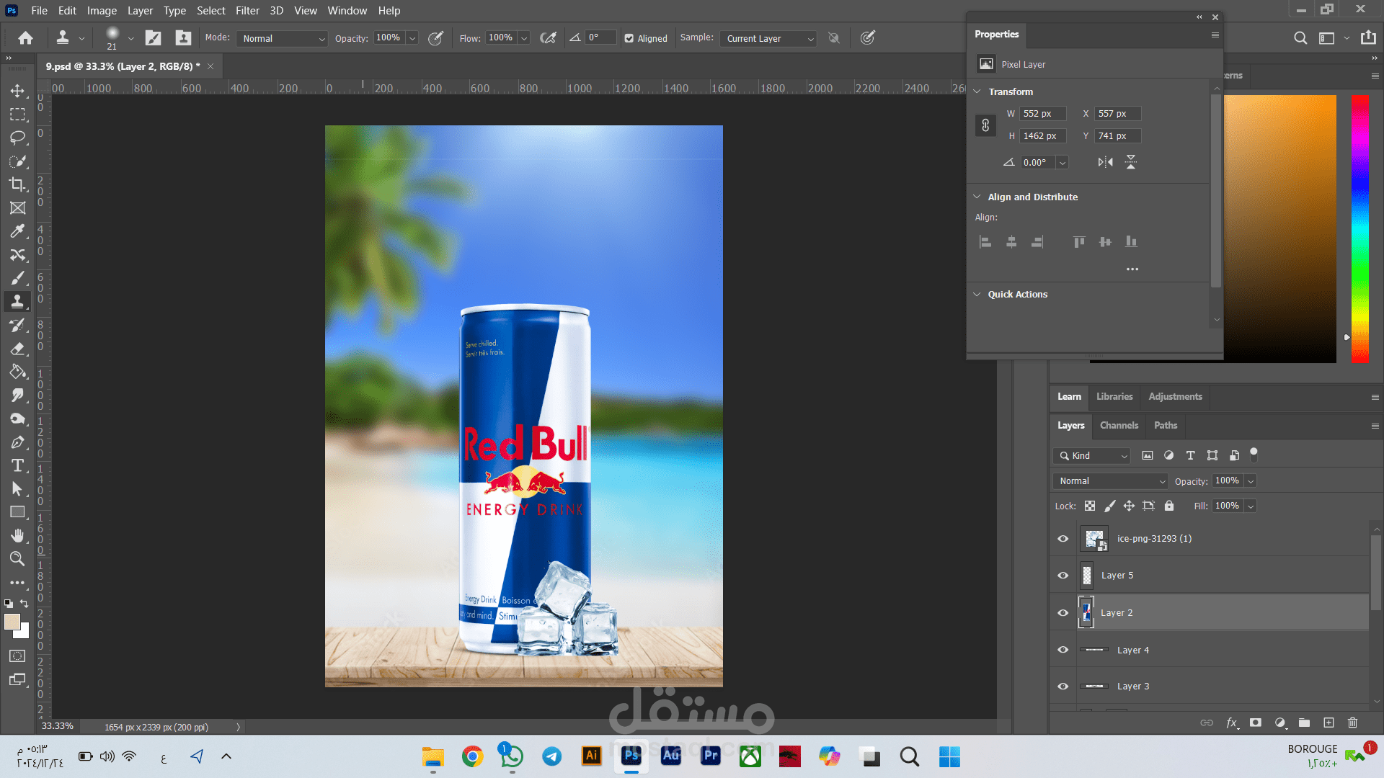
Task: Flip vertical in Properties panel
Action: pos(1131,162)
